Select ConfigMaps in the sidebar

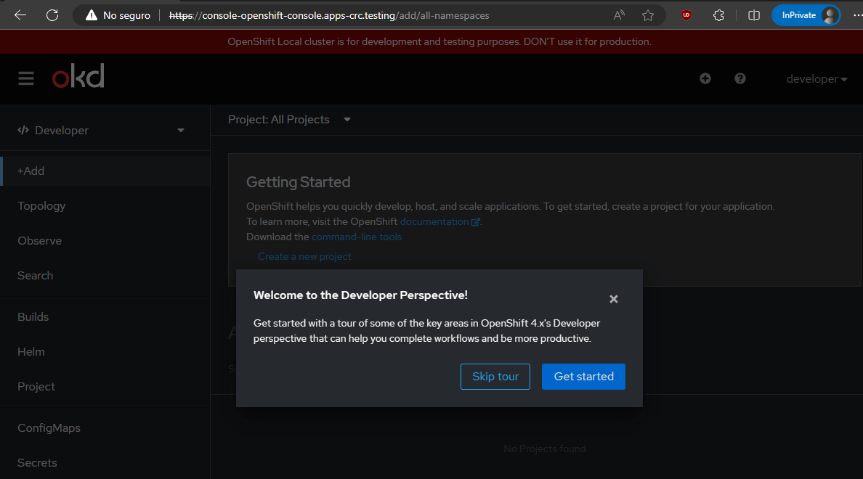(49, 428)
